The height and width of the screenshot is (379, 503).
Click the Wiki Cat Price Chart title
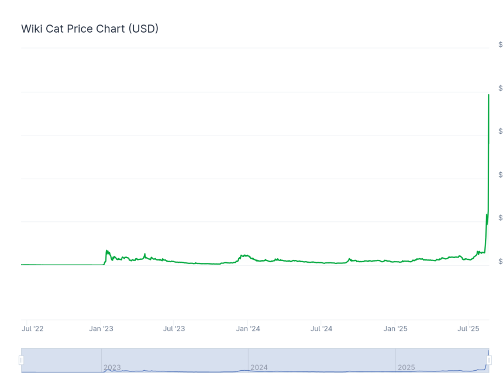coord(90,29)
